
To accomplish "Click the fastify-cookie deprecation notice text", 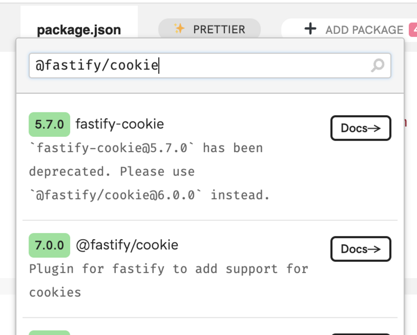I will [149, 172].
